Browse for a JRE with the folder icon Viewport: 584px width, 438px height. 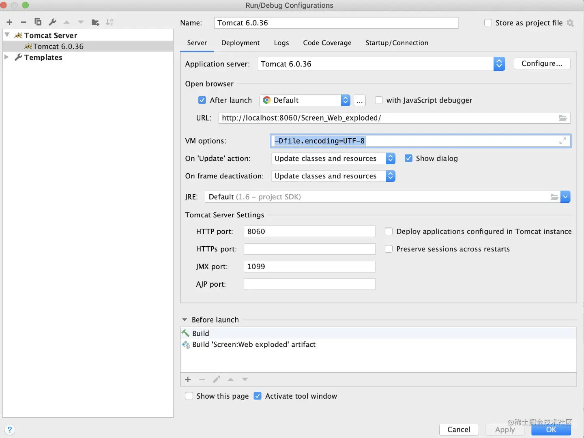[x=554, y=197]
